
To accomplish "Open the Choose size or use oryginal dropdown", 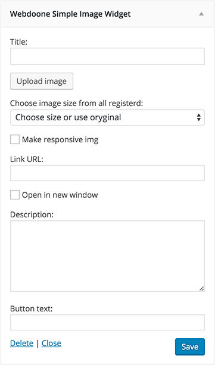I will (107, 117).
